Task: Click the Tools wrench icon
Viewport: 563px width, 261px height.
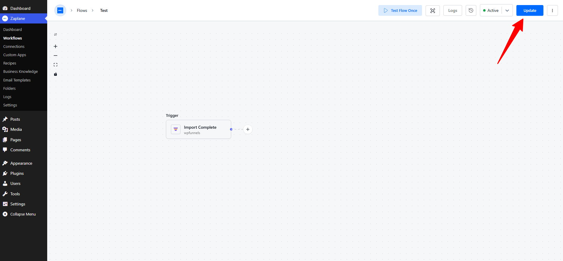Action: coord(5,194)
